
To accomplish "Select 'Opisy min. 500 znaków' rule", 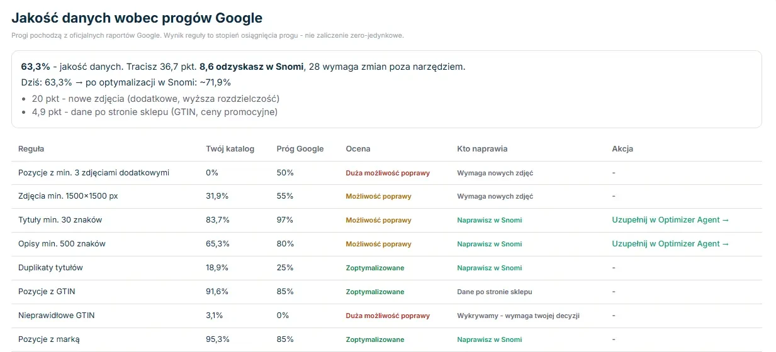I will [x=62, y=244].
